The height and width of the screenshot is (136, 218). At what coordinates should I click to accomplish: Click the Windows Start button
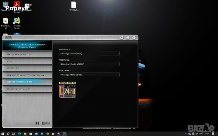click(2, 134)
